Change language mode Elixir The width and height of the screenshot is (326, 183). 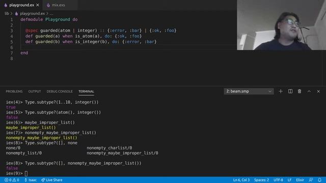[300, 180]
